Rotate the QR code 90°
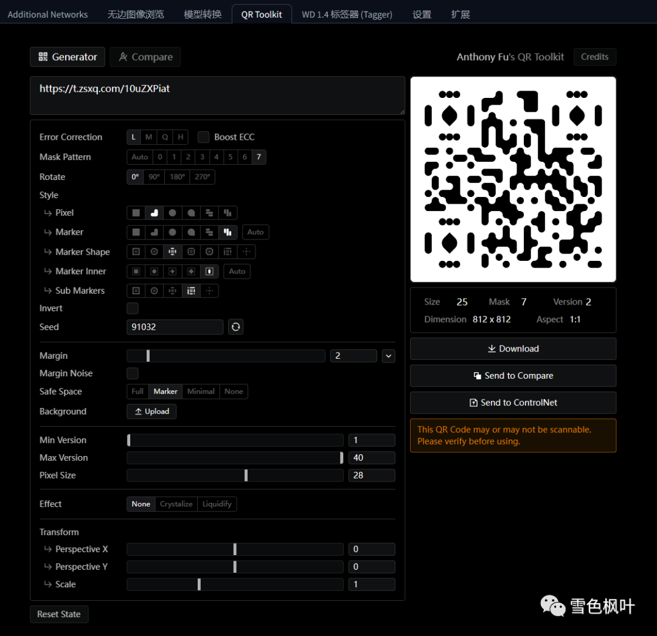 [154, 177]
